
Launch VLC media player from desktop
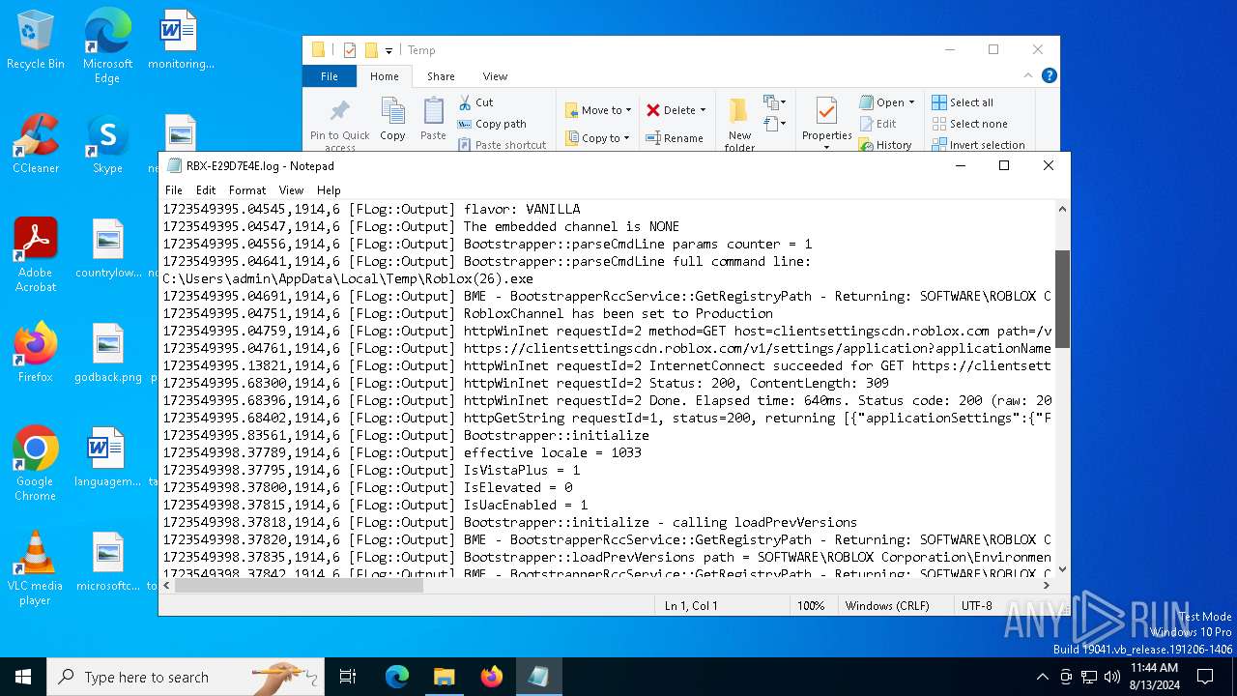point(36,568)
